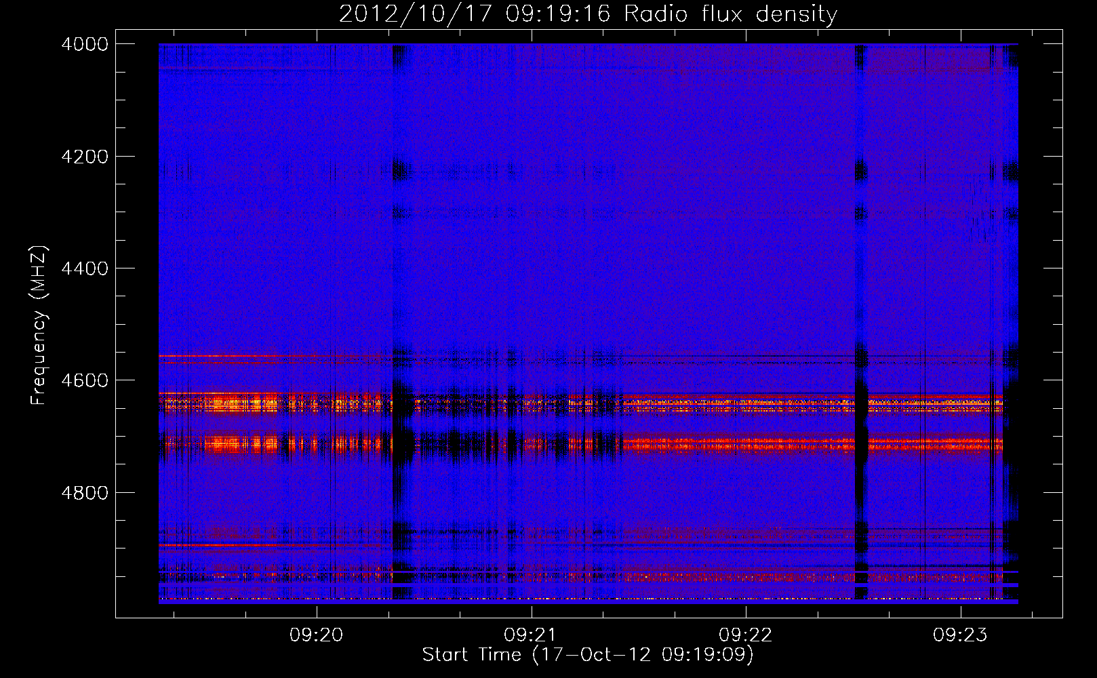Click the 4000 frequency tick label
The height and width of the screenshot is (678, 1097).
coord(85,44)
